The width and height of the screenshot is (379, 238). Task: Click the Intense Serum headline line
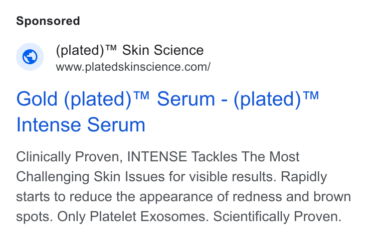click(80, 125)
